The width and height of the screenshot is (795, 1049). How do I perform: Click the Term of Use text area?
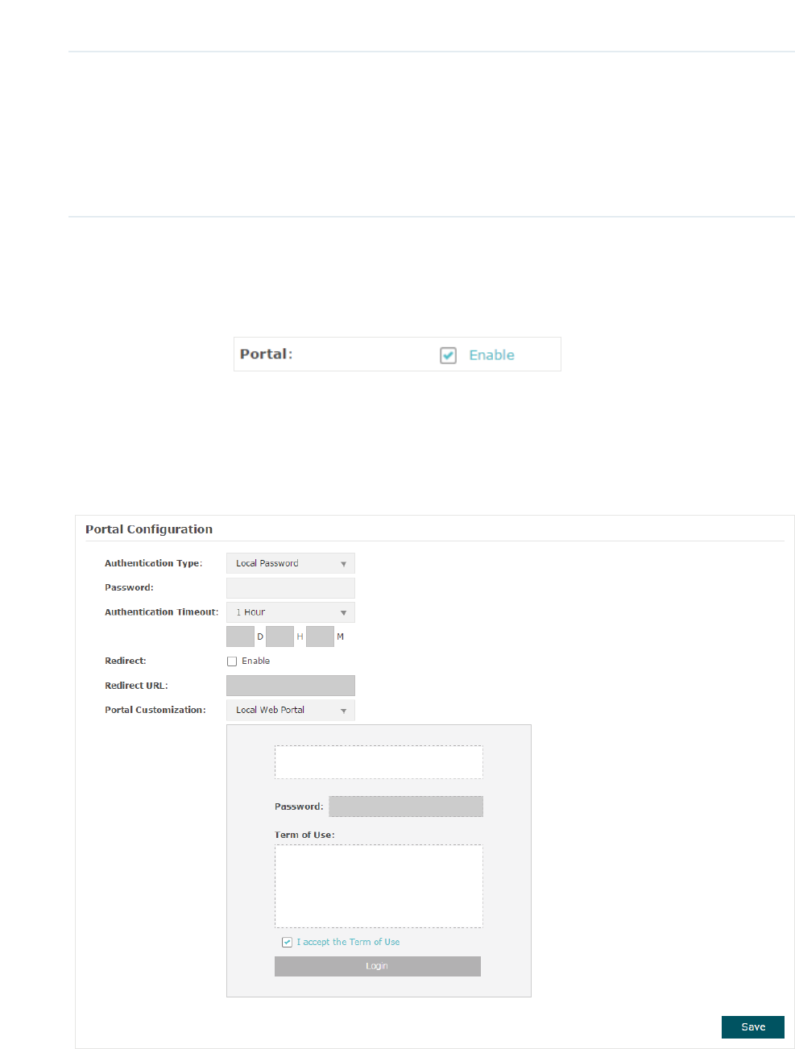[x=379, y=886]
